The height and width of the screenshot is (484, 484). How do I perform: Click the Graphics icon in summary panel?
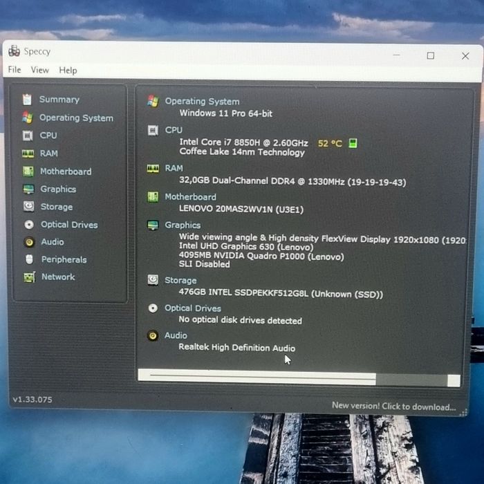click(153, 225)
